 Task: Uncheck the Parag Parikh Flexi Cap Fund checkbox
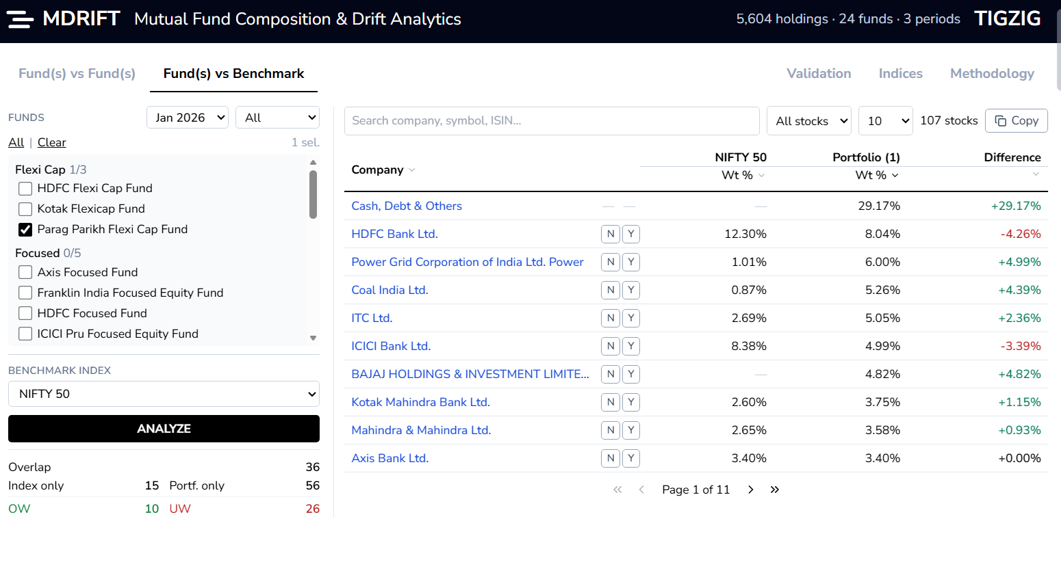pos(25,230)
